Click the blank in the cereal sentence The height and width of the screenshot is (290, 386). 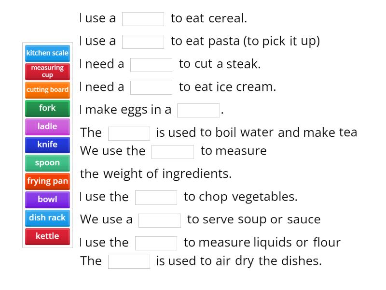(x=143, y=19)
